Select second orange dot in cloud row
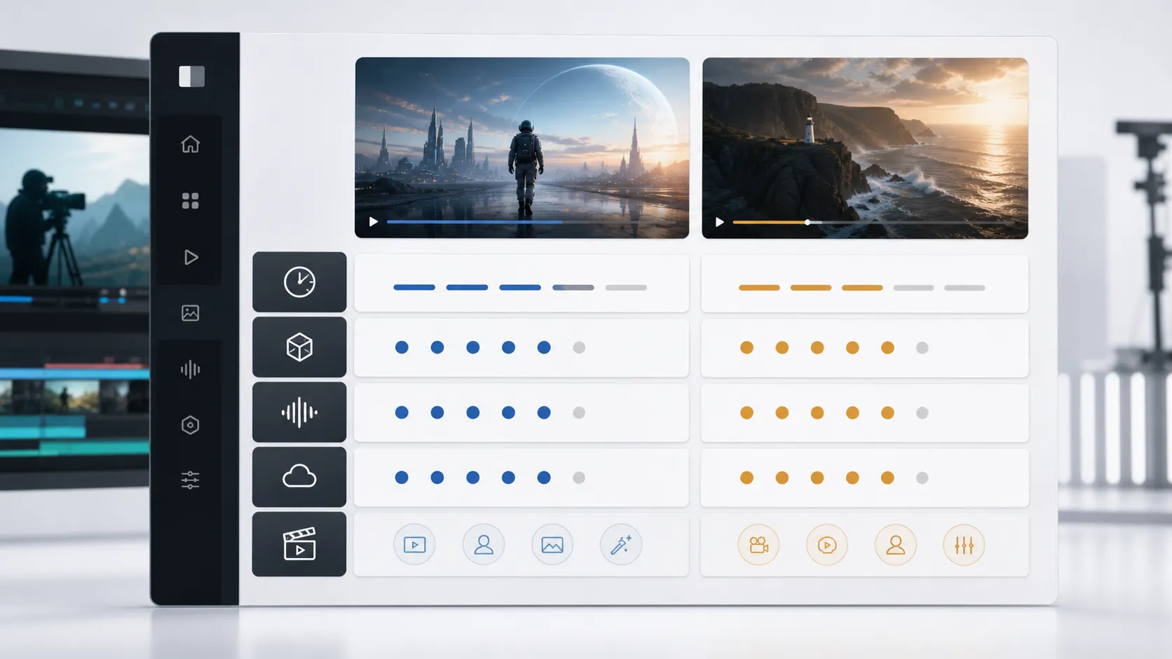This screenshot has height=659, width=1172. click(782, 478)
